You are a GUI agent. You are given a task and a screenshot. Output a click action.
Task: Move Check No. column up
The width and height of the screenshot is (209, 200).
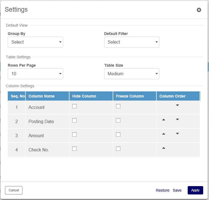[x=164, y=148]
